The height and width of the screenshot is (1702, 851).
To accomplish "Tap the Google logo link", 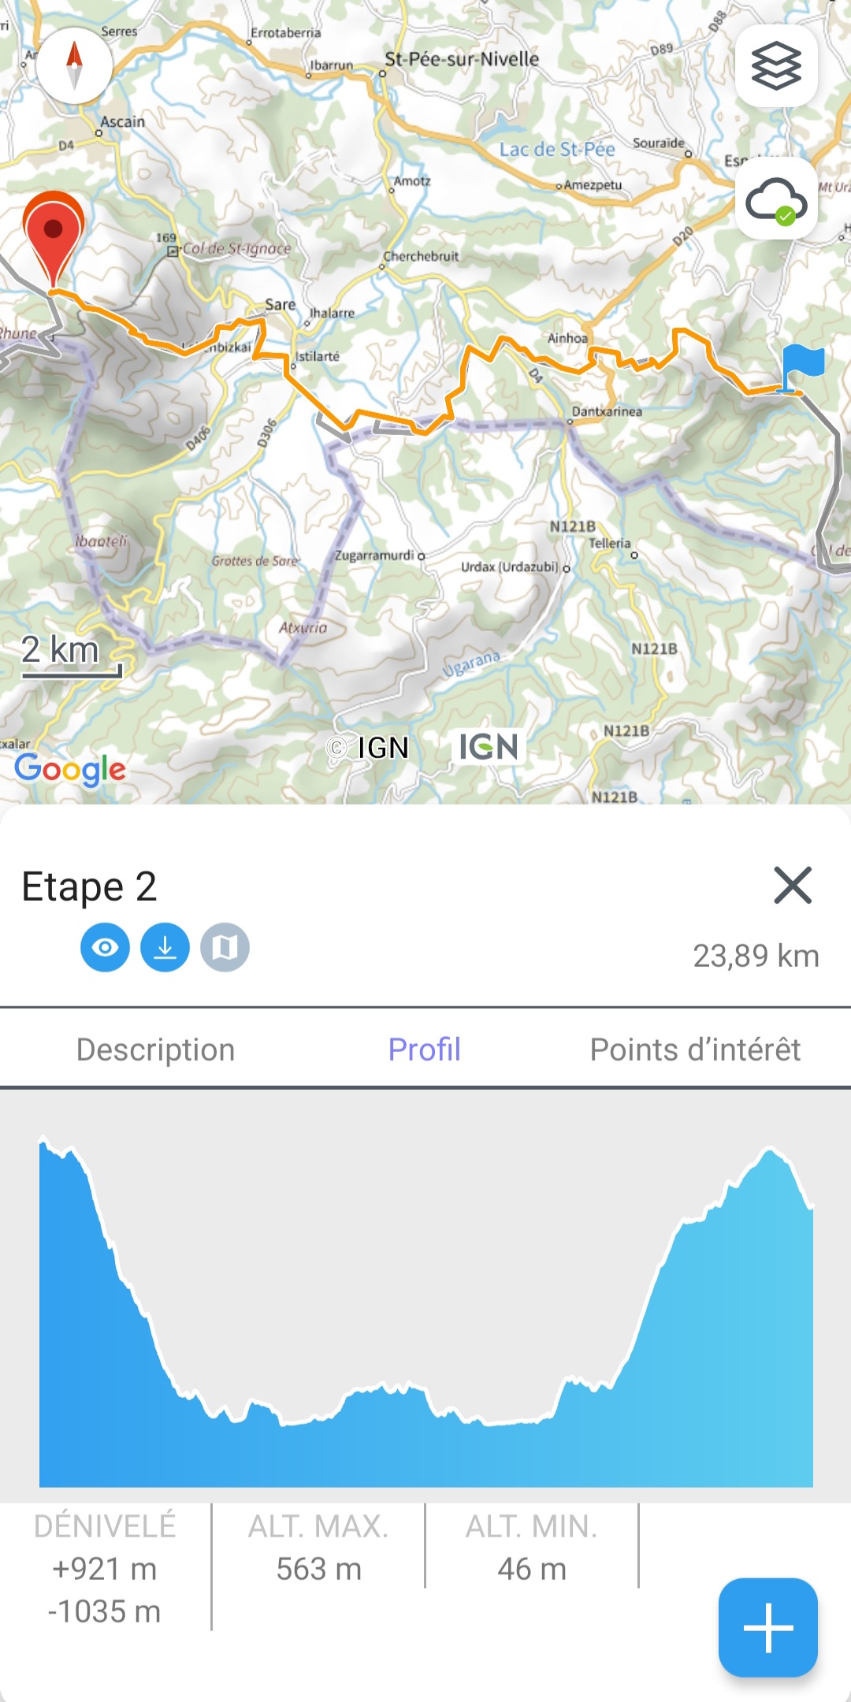I will pyautogui.click(x=70, y=769).
